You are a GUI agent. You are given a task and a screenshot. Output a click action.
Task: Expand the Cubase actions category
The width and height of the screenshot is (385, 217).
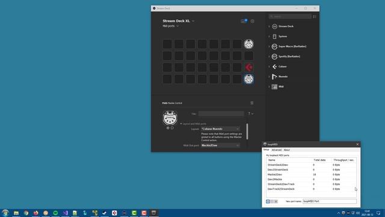[x=269, y=67]
